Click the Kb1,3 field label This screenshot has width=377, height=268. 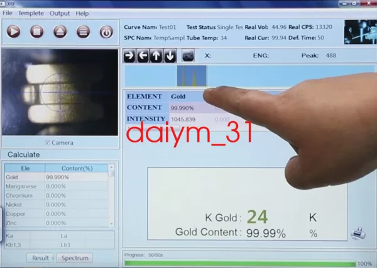[13, 245]
